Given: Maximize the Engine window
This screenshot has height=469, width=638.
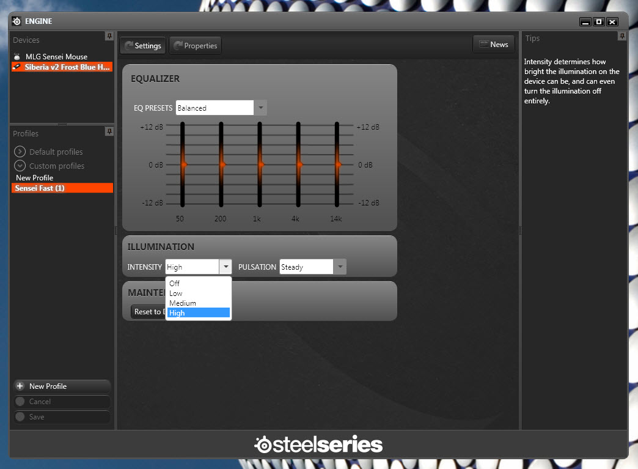Looking at the screenshot, I should click(x=599, y=21).
